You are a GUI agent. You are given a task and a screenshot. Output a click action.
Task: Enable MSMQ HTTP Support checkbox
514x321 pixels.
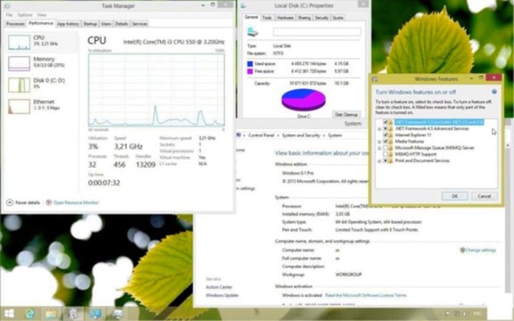pos(385,154)
